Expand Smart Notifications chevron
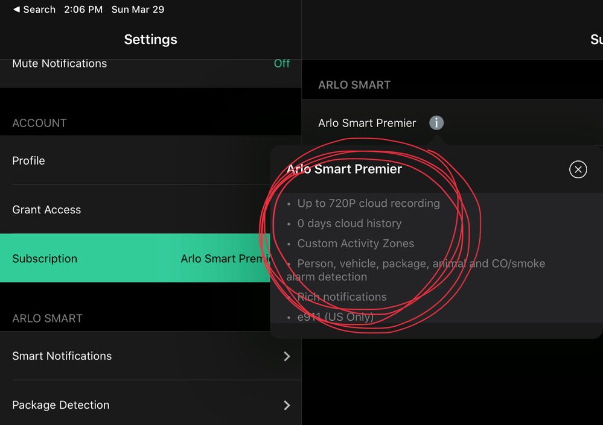This screenshot has height=425, width=603. tap(287, 356)
